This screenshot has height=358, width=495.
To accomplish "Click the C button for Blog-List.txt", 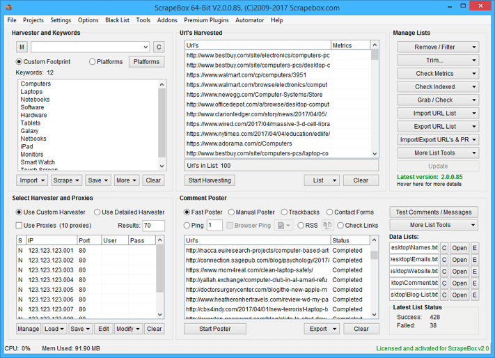I will pos(444,295).
